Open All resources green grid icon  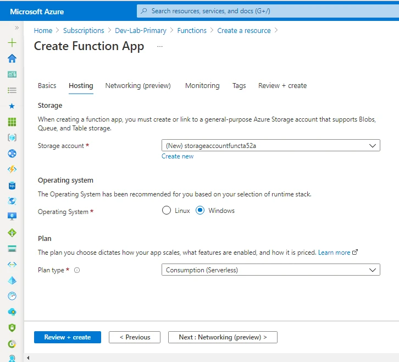coord(12,122)
